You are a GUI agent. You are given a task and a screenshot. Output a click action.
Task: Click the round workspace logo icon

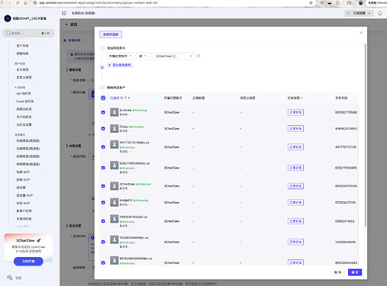[8, 18]
